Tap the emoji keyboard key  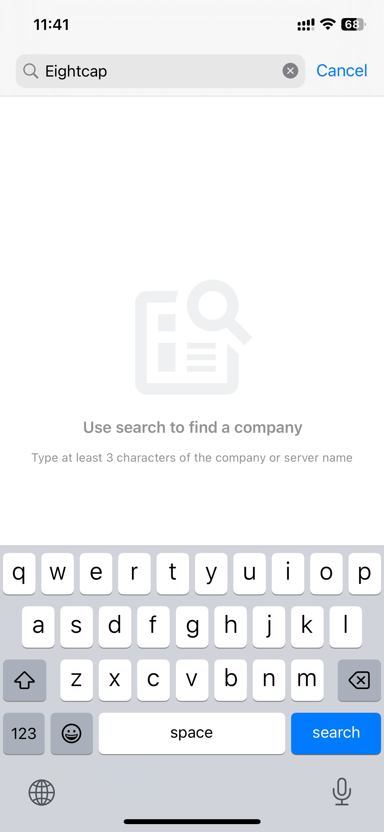click(x=72, y=733)
